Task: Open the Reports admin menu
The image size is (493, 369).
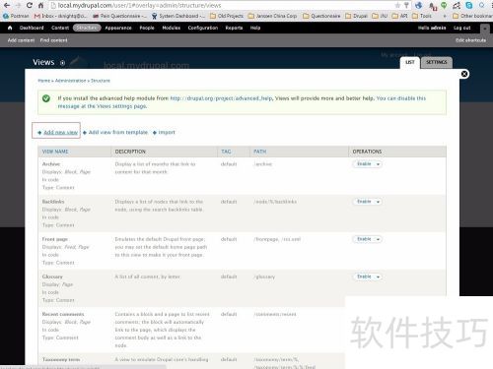Action: click(x=234, y=28)
